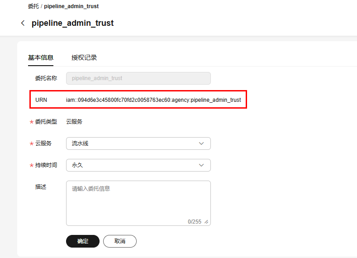Click the back arrow beside page title
This screenshot has width=357, height=258.
point(23,23)
